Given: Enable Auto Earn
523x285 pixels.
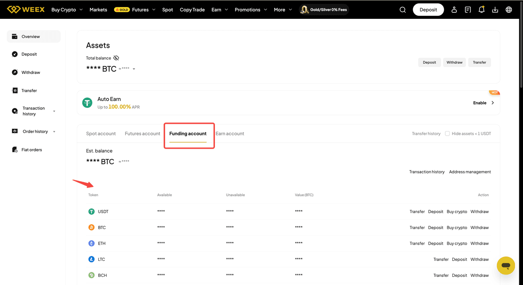Looking at the screenshot, I should point(483,103).
